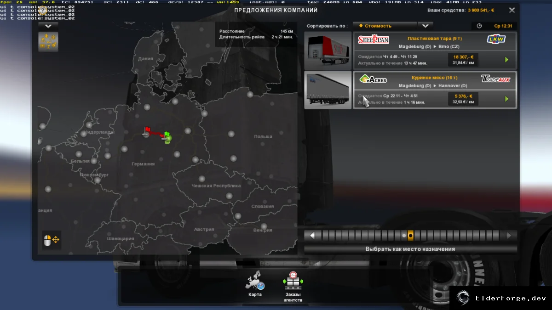Go to next offers page arrow
Screen dimensions: 552x310
click(509, 236)
